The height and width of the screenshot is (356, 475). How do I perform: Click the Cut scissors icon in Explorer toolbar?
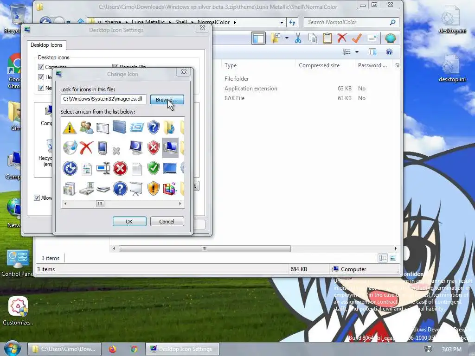(x=298, y=38)
